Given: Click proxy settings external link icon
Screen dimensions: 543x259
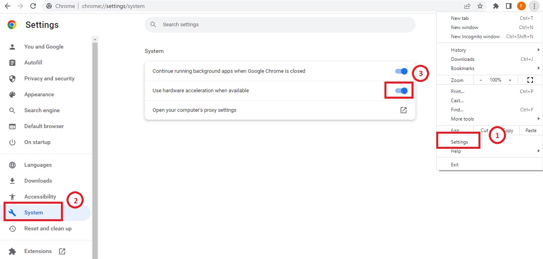Looking at the screenshot, I should [x=404, y=110].
